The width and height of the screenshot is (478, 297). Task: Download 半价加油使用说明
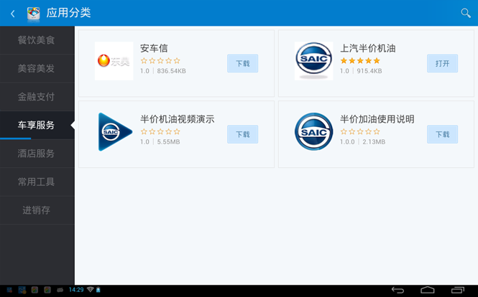tap(442, 134)
